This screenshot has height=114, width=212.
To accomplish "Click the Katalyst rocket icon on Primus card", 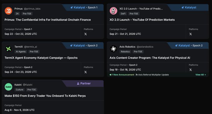I will coord(72,7).
